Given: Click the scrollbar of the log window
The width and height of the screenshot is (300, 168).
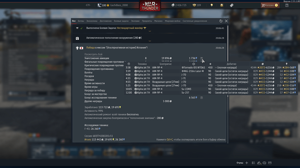Looking at the screenshot, I should pyautogui.click(x=228, y=61).
